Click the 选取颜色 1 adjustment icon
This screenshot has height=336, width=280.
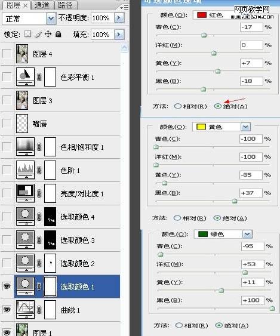coord(25,286)
